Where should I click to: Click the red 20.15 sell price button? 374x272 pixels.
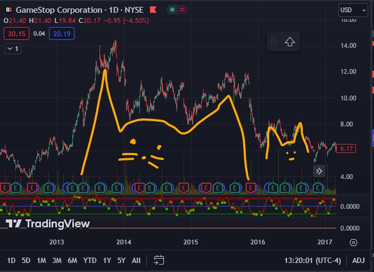[x=15, y=34]
